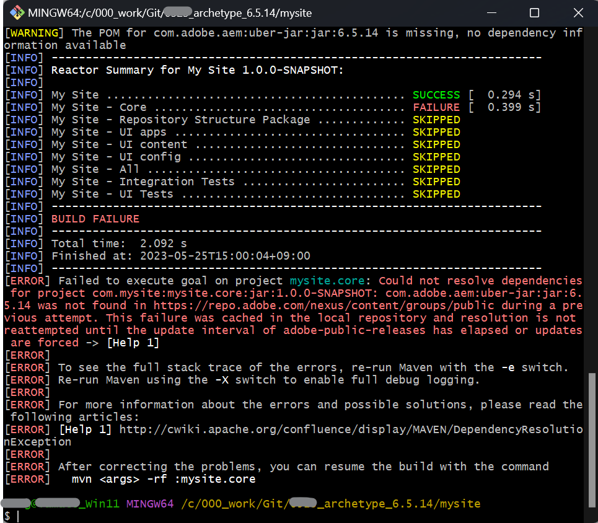The image size is (598, 523).
Task: Click the '[Help 1]' reference after 'are forced'
Action: coord(133,343)
